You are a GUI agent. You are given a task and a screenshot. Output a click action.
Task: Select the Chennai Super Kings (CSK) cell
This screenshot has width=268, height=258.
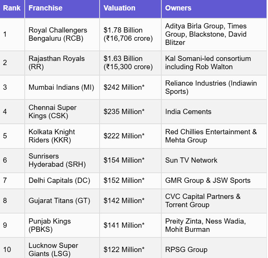click(x=52, y=111)
